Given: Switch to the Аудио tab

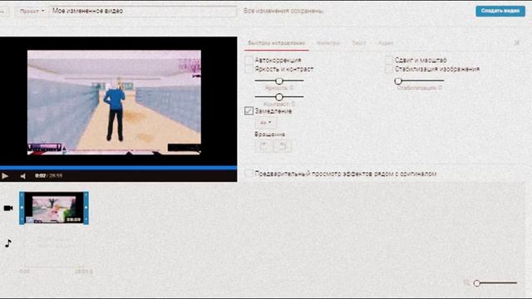Looking at the screenshot, I should [386, 43].
